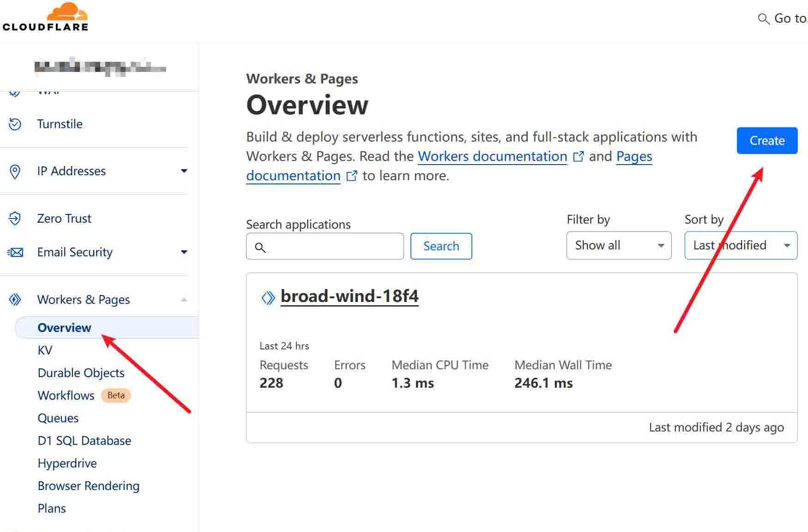Open the broad-wind-18f4 worker
808x532 pixels.
(x=350, y=296)
